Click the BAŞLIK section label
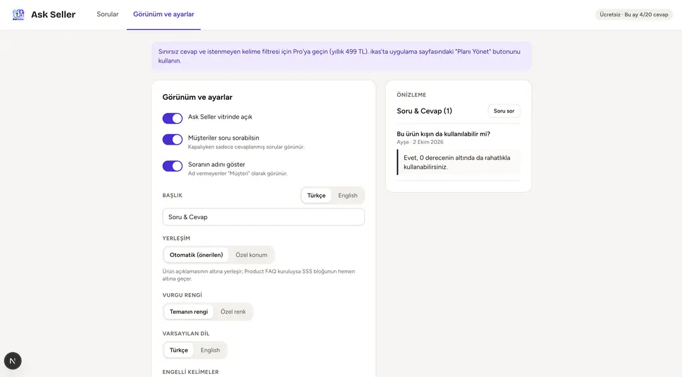The width and height of the screenshot is (682, 377). 172,196
